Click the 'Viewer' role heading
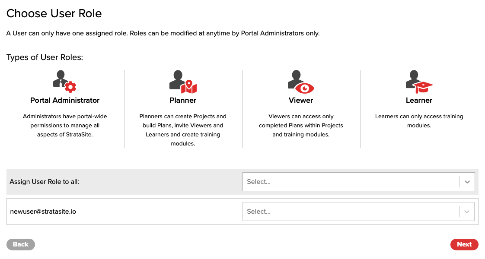Viewport: 485px width, 259px height. (x=301, y=100)
